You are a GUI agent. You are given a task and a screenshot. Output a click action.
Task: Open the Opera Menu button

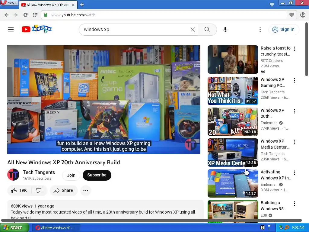click(9, 3)
